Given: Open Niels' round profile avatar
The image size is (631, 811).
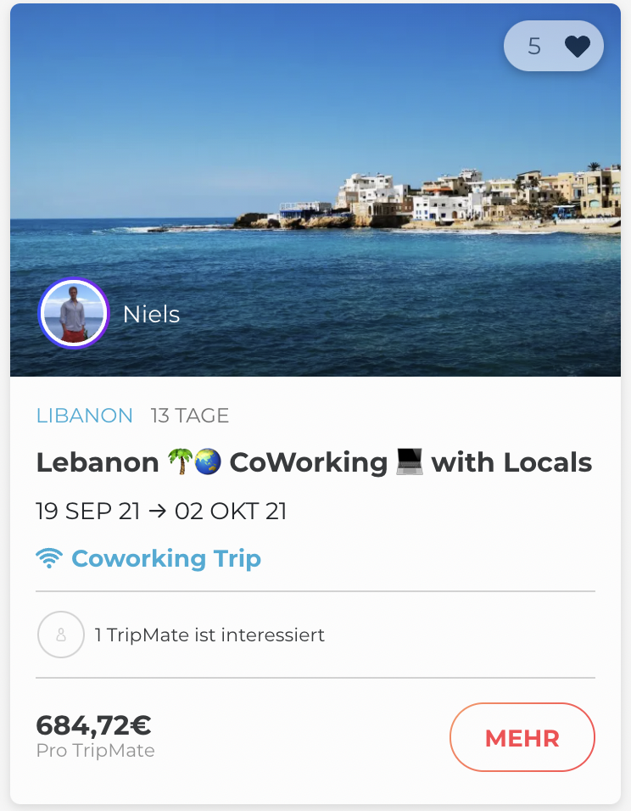Looking at the screenshot, I should (x=74, y=314).
